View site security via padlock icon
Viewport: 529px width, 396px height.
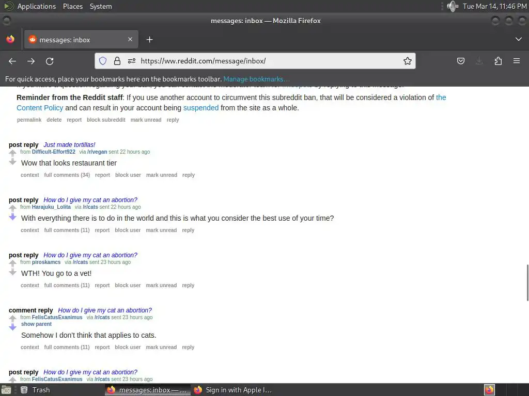pyautogui.click(x=117, y=61)
